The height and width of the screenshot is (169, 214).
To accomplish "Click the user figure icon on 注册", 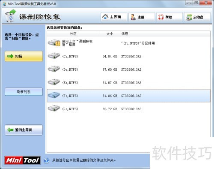I will [133, 17].
